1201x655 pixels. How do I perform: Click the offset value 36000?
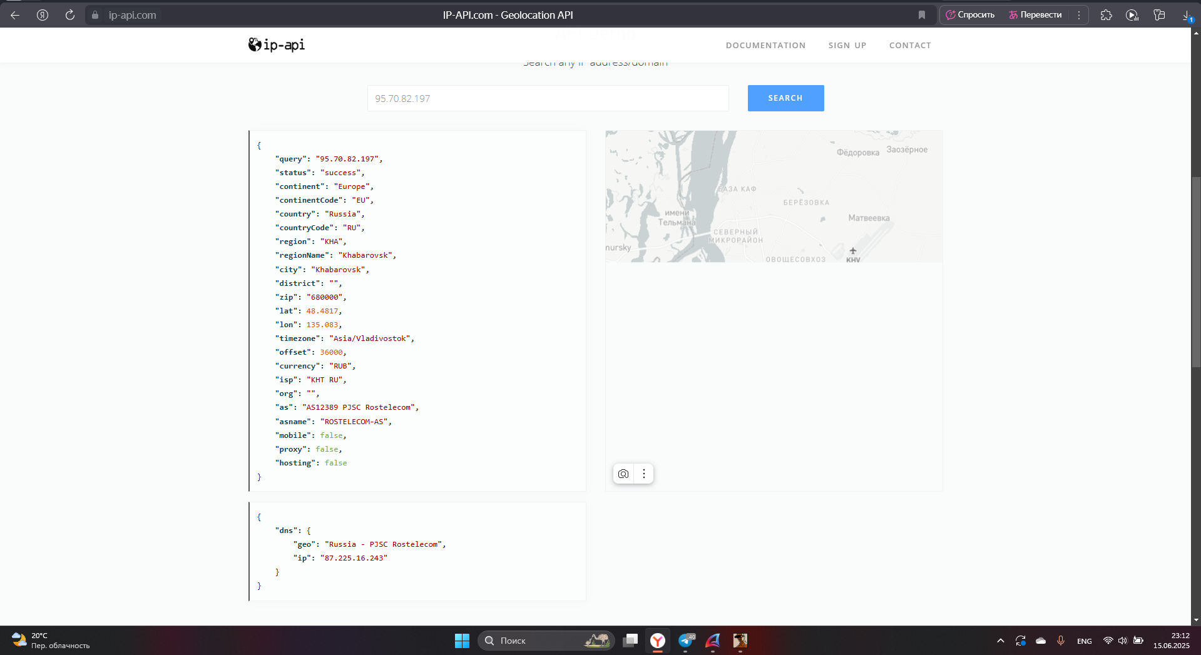pos(331,352)
